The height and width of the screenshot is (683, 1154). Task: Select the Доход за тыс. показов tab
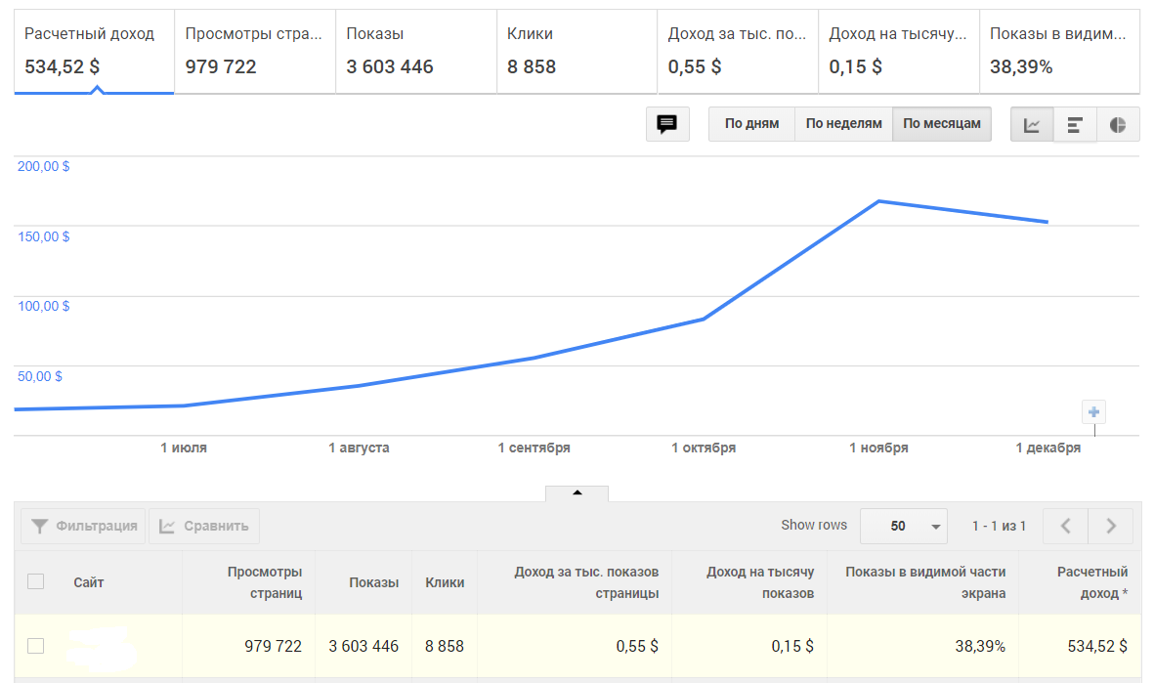click(738, 52)
